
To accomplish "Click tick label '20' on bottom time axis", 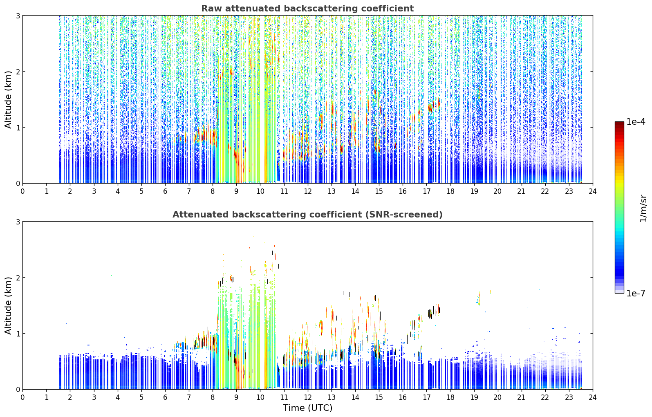I will [x=497, y=397].
